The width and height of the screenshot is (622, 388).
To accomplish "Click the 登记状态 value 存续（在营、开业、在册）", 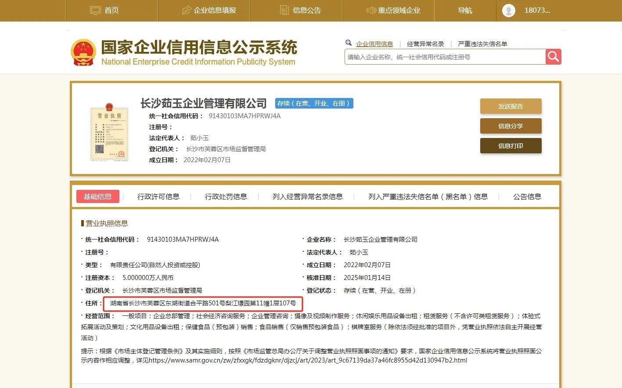I will point(380,290).
